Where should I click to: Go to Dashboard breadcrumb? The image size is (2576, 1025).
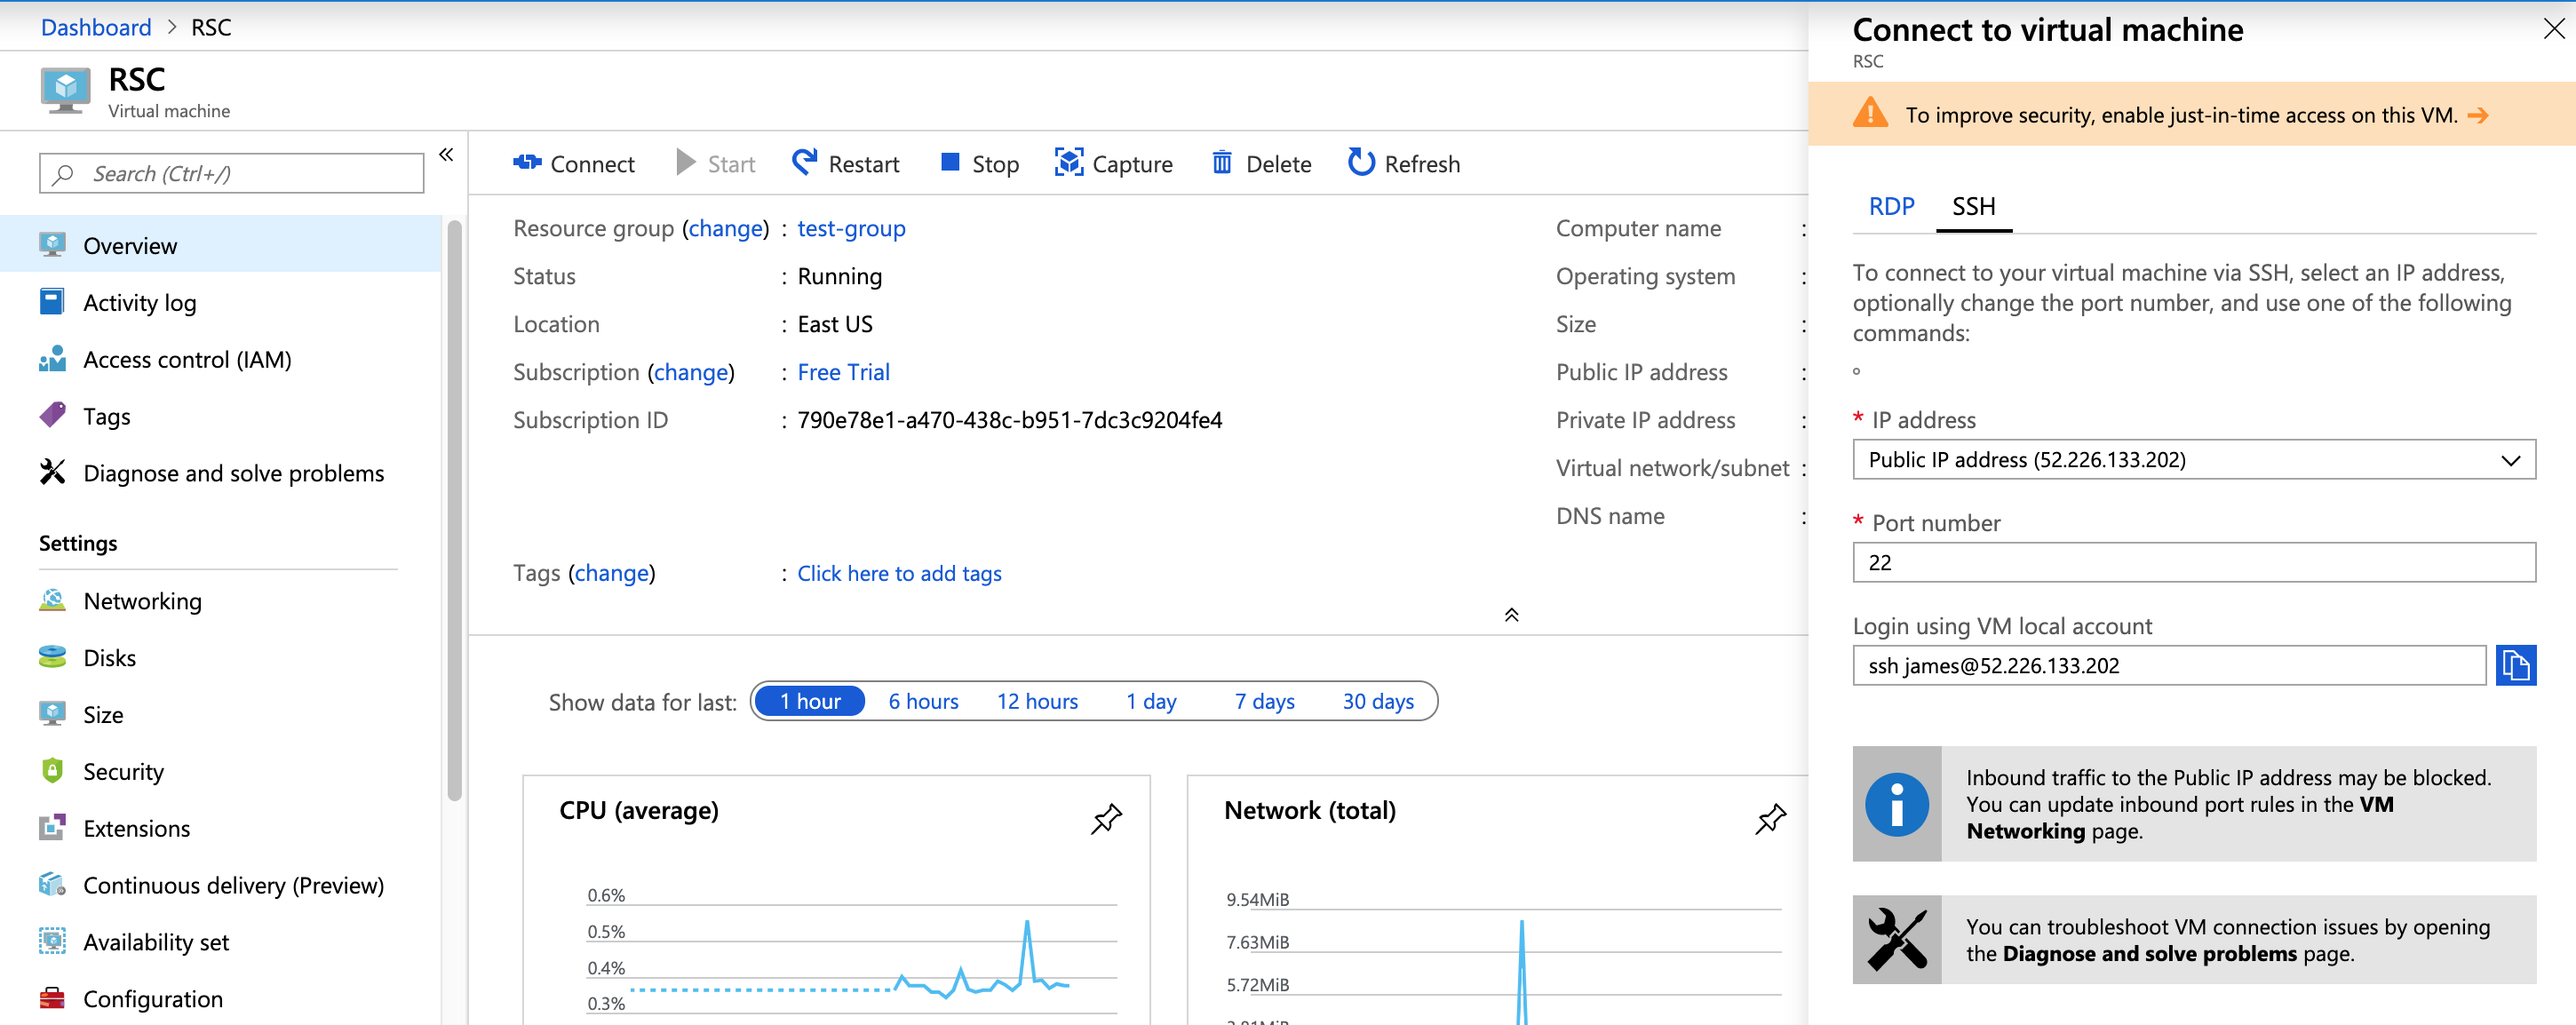tap(96, 27)
